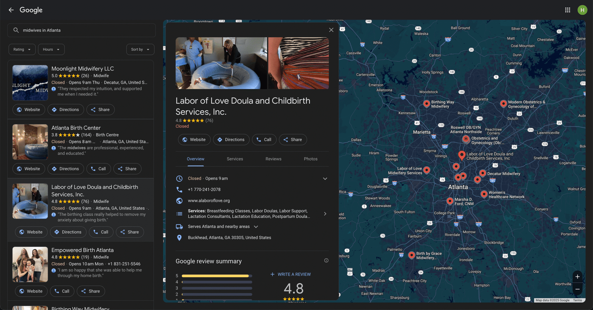Open Moonlight Midwifery LLC Website button
Viewport: 593px width, 310px height.
(x=29, y=110)
